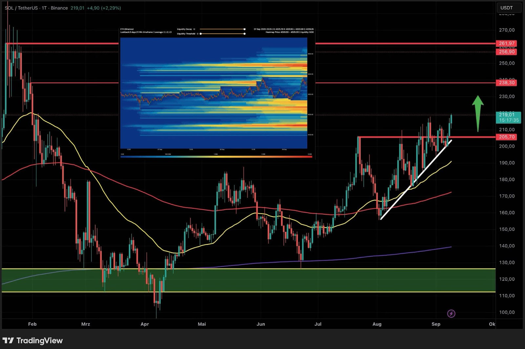Click the 205,70 red price label
Screen dimensions: 525x349
coord(507,137)
